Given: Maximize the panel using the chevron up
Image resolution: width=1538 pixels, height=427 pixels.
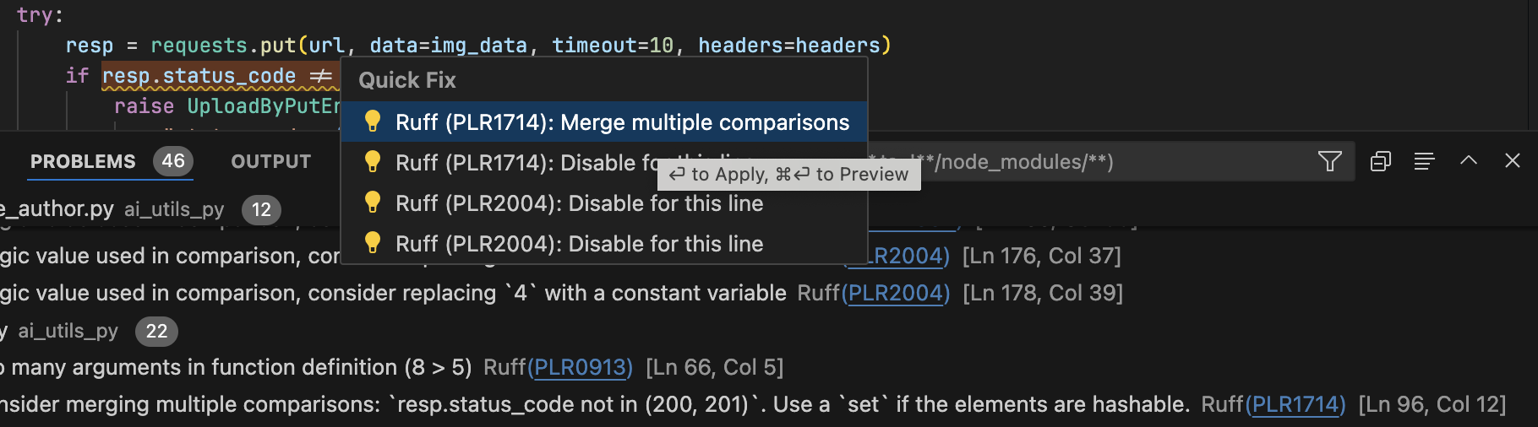Looking at the screenshot, I should coord(1469,160).
